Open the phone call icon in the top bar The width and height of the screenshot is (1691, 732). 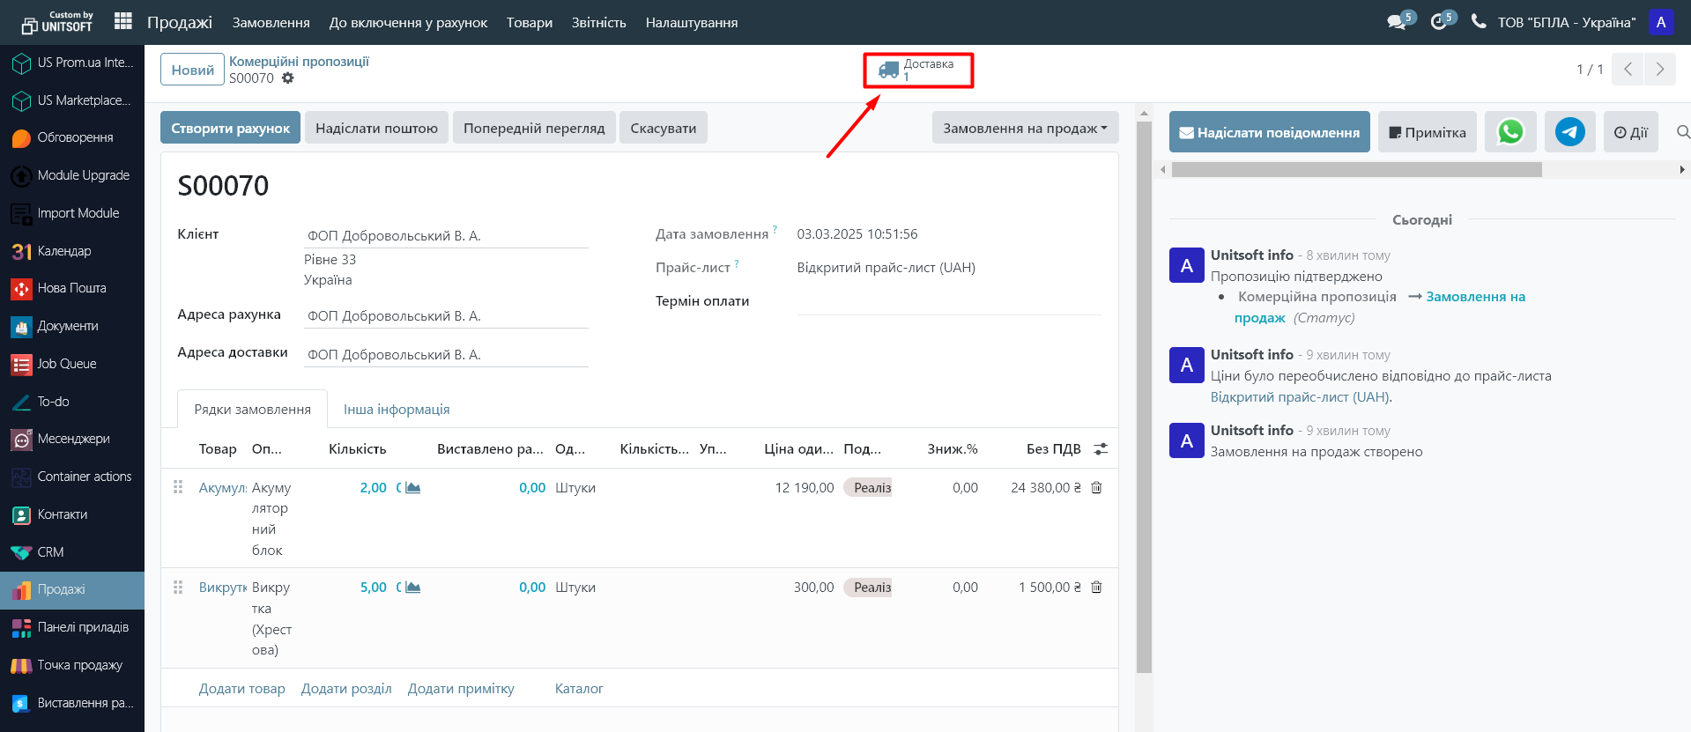click(x=1478, y=22)
